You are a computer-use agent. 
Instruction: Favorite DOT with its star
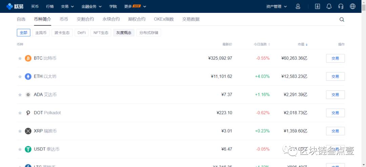[20, 113]
